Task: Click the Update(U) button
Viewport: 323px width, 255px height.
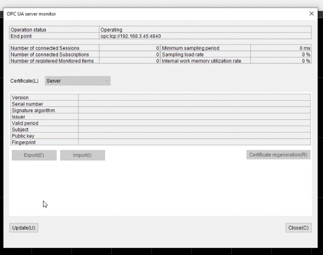Action: pos(24,228)
